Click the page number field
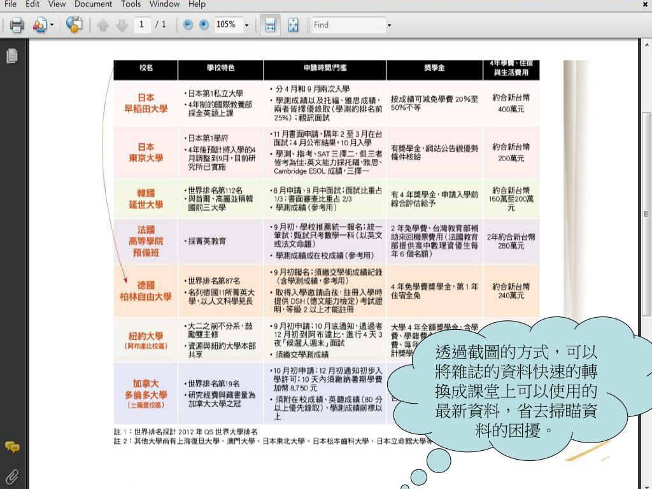The height and width of the screenshot is (489, 652). [x=142, y=25]
